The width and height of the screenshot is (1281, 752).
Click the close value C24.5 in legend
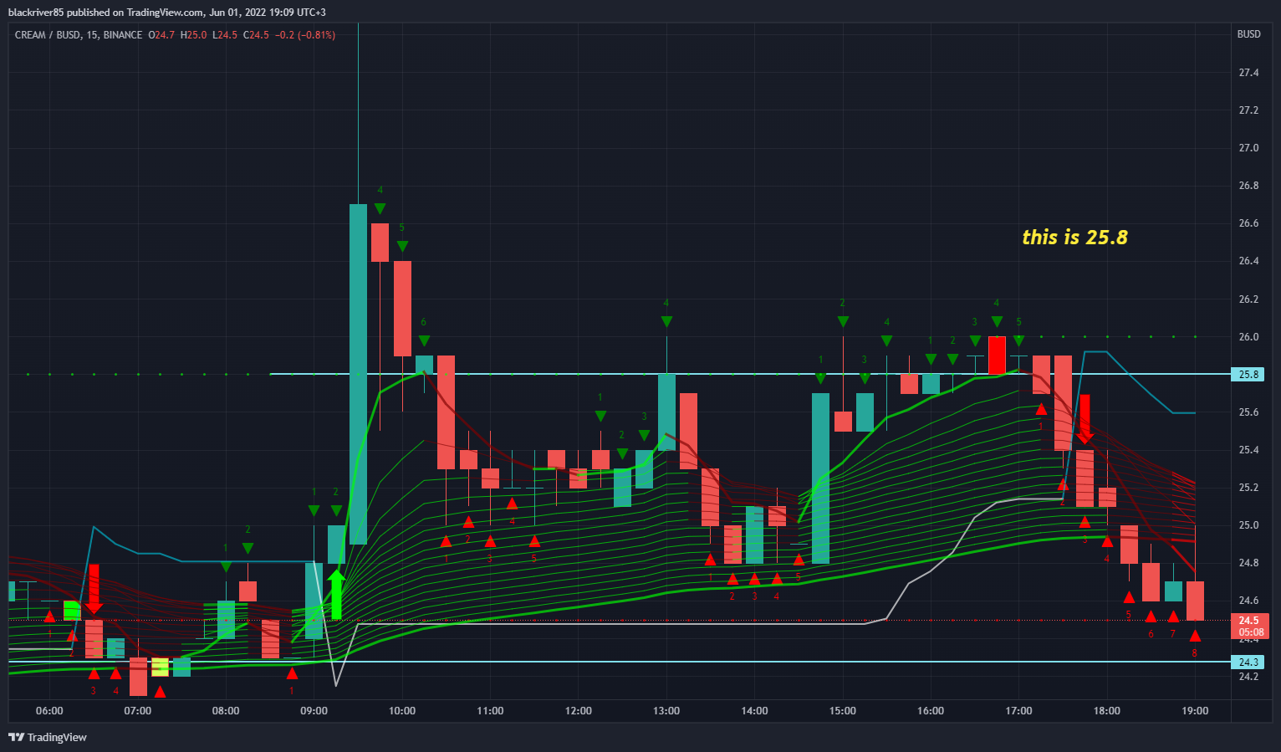(x=256, y=35)
